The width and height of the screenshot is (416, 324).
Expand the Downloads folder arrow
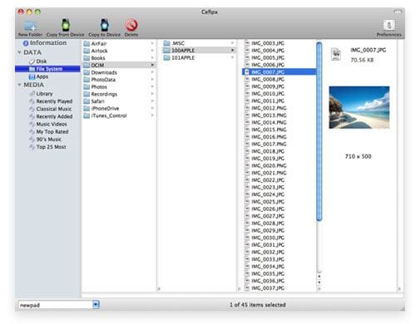tap(152, 72)
